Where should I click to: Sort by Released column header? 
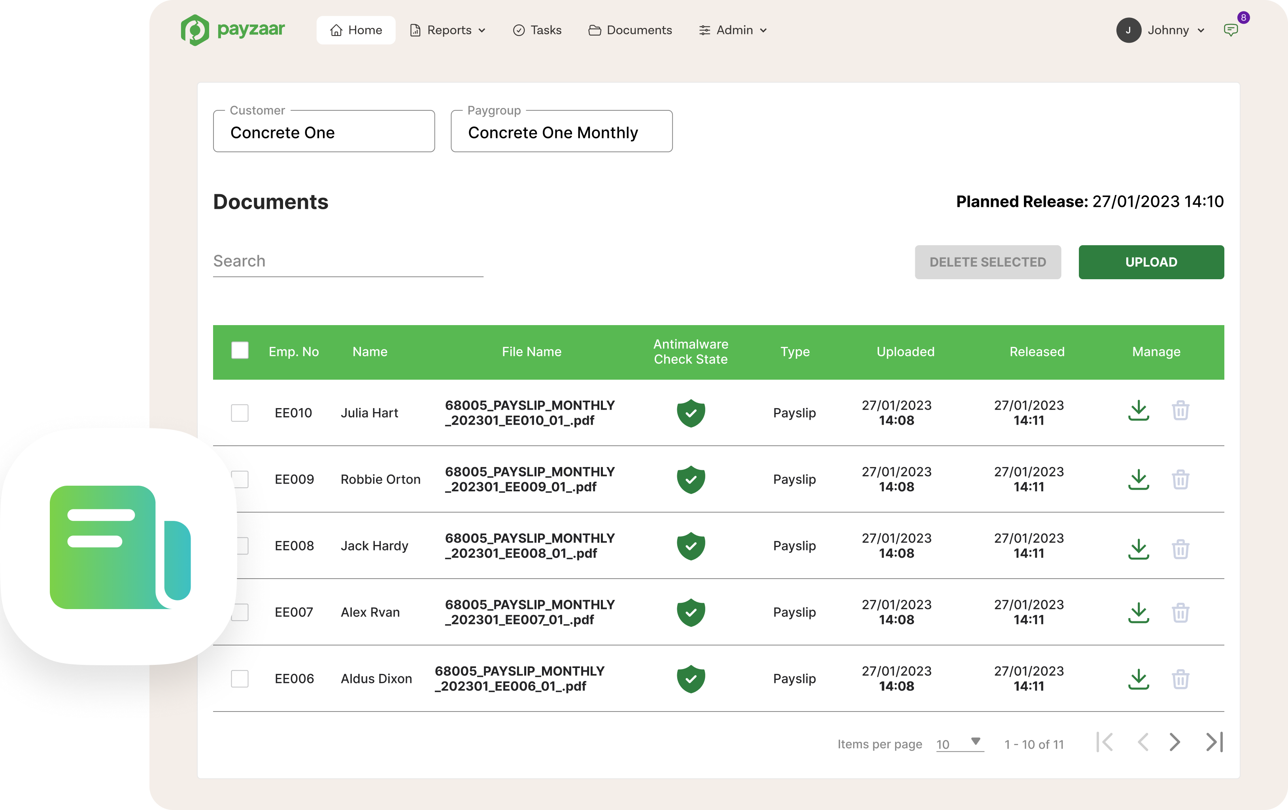1037,352
